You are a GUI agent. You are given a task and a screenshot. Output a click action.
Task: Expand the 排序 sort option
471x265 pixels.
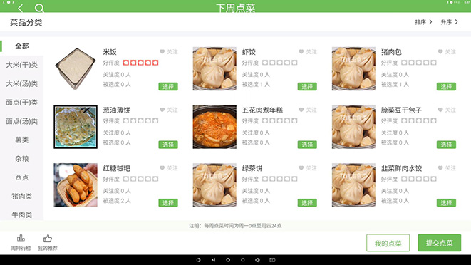coord(423,22)
